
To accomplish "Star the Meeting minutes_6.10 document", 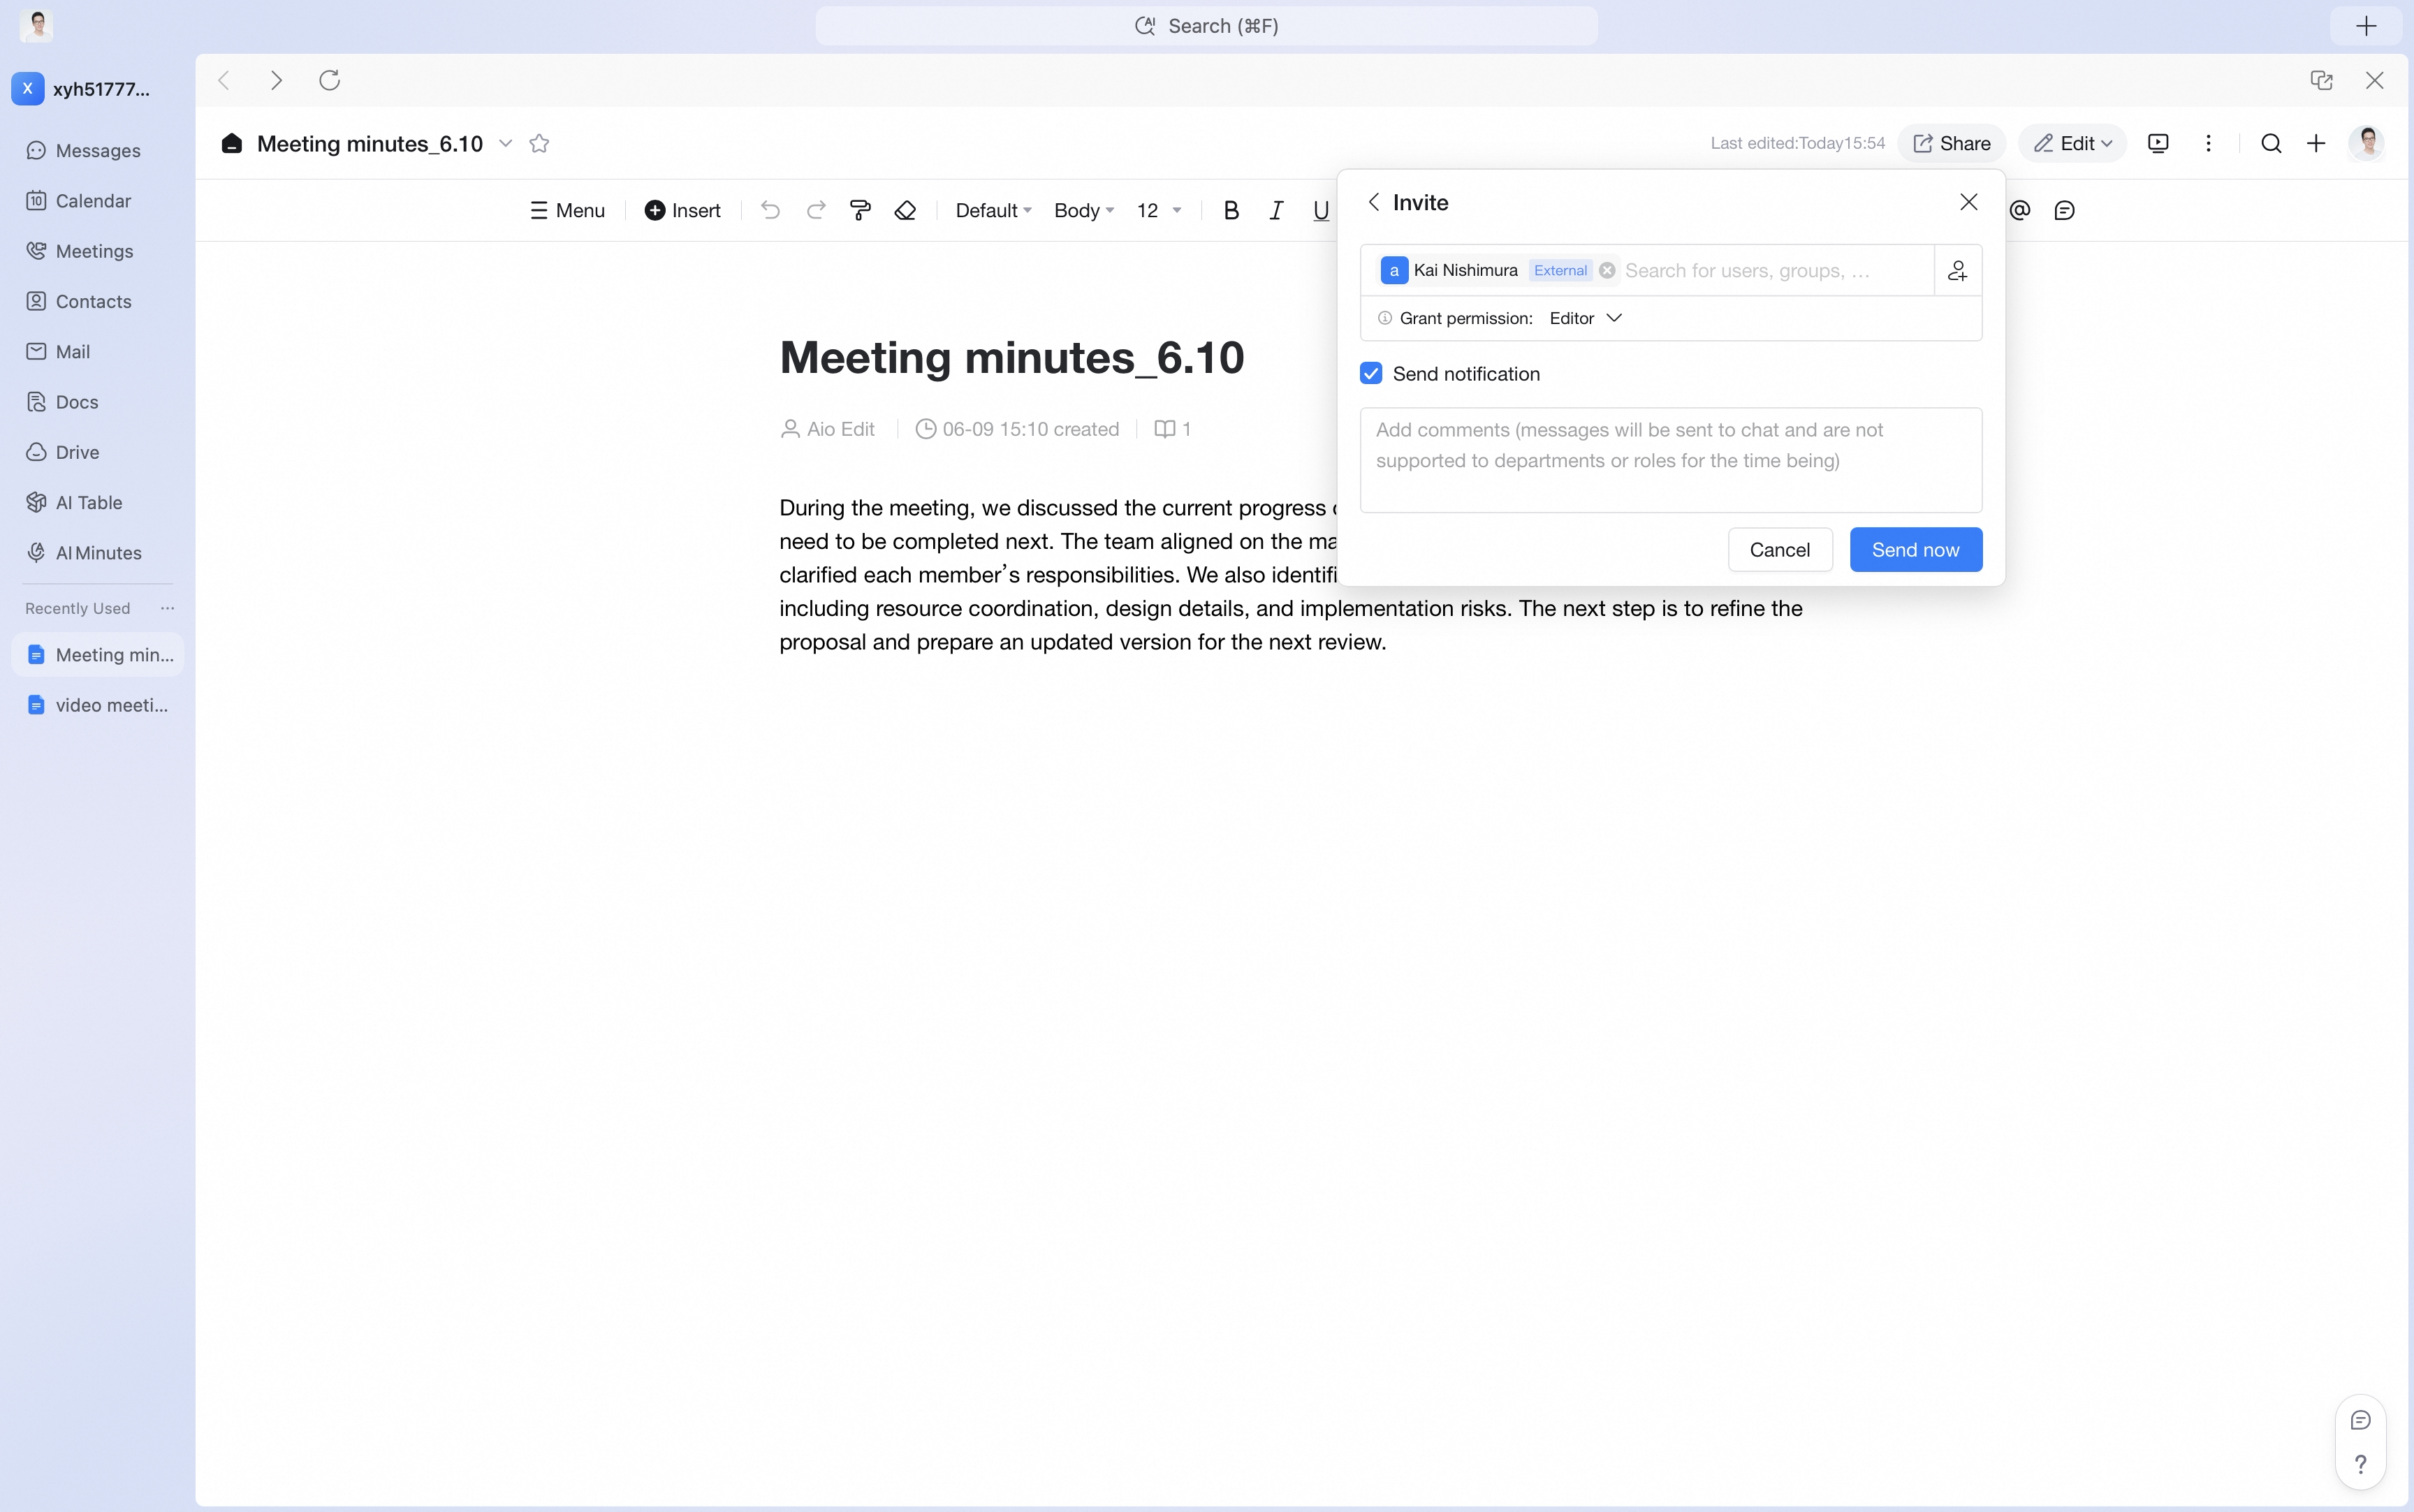I will point(539,143).
